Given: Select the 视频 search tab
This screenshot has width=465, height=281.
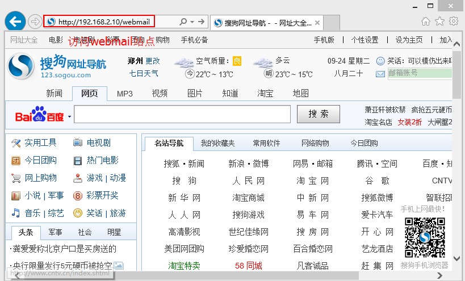Looking at the screenshot, I should click(x=160, y=94).
